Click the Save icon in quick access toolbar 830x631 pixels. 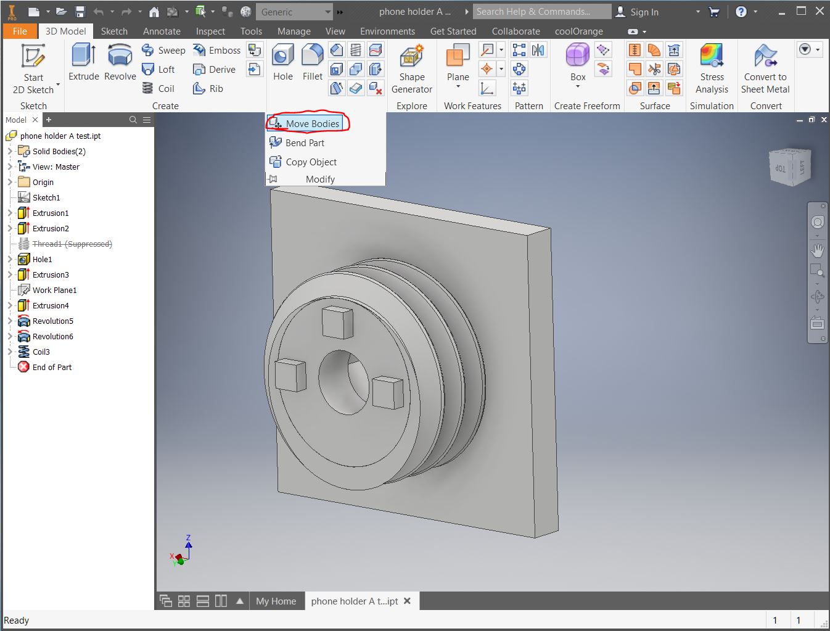[x=80, y=12]
